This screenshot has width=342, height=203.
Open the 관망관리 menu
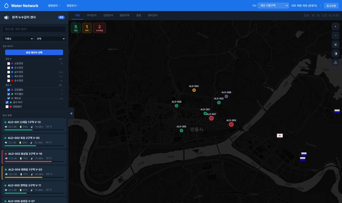tap(54, 6)
